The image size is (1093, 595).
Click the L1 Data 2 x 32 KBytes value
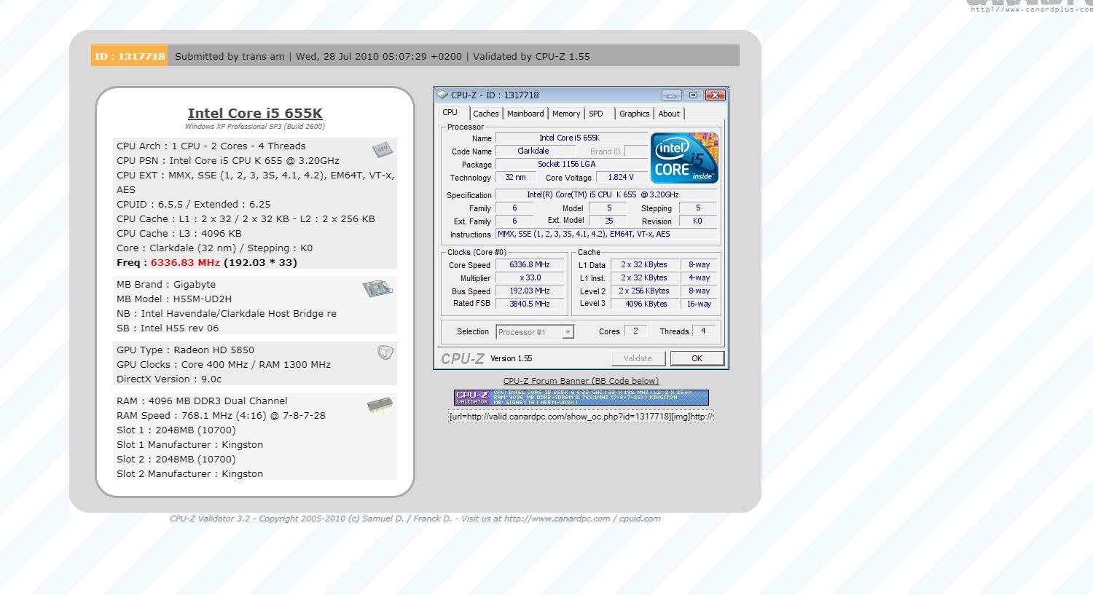pyautogui.click(x=645, y=265)
